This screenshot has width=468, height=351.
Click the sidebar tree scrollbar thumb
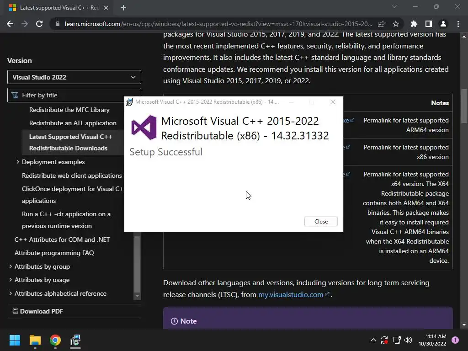[137, 264]
